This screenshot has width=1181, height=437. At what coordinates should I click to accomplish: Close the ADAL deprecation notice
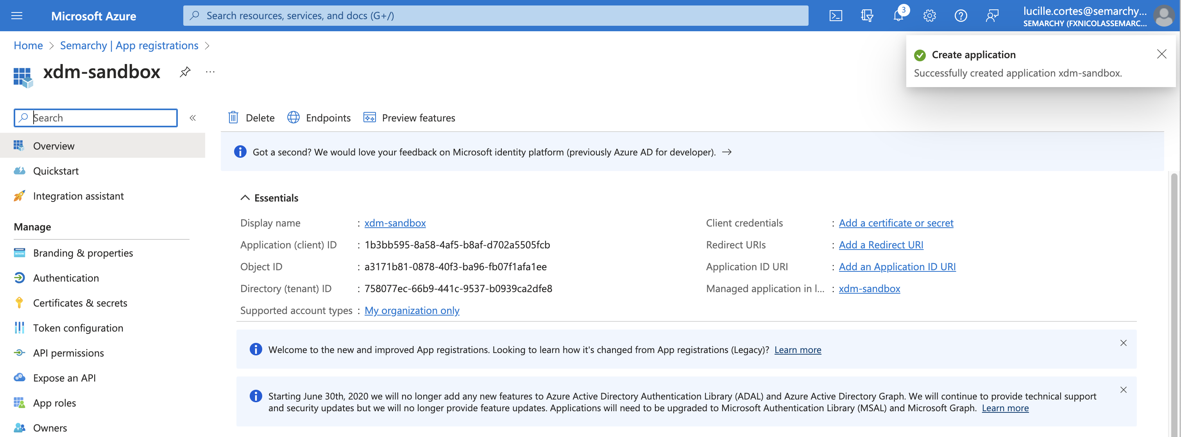click(1123, 390)
